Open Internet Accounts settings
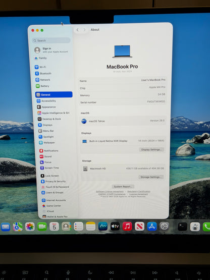 click(54, 200)
